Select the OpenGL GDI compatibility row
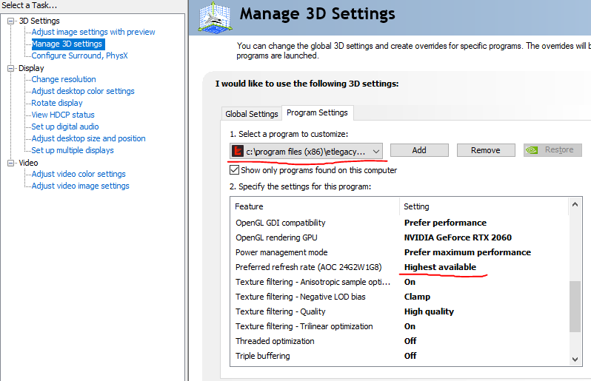The image size is (591, 381). pyautogui.click(x=399, y=223)
